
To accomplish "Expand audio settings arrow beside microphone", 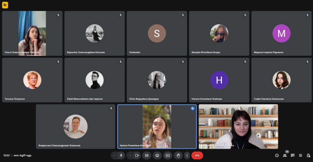I will [x=115, y=155].
